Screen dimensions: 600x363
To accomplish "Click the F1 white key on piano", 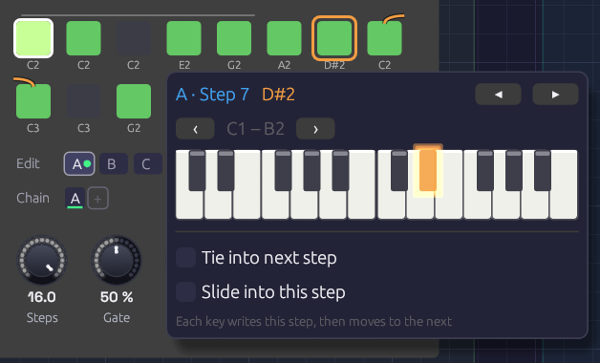I will coord(275,205).
